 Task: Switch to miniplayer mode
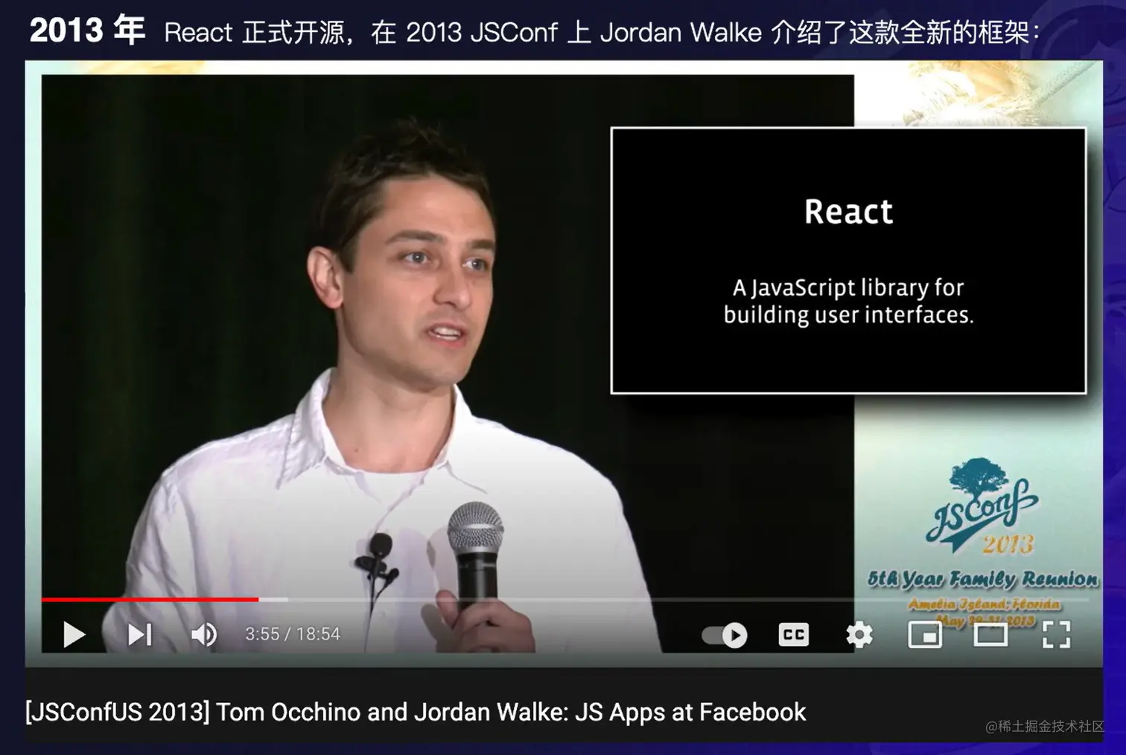[925, 635]
